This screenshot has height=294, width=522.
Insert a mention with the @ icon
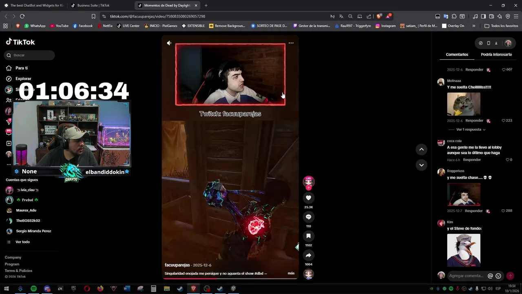[x=490, y=276]
